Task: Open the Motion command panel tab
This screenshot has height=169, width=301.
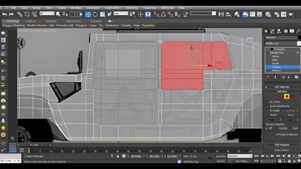Action: (285, 31)
